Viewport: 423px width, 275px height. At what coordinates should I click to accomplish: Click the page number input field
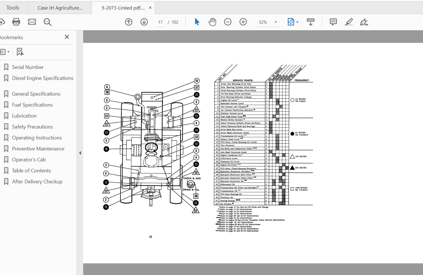click(160, 22)
